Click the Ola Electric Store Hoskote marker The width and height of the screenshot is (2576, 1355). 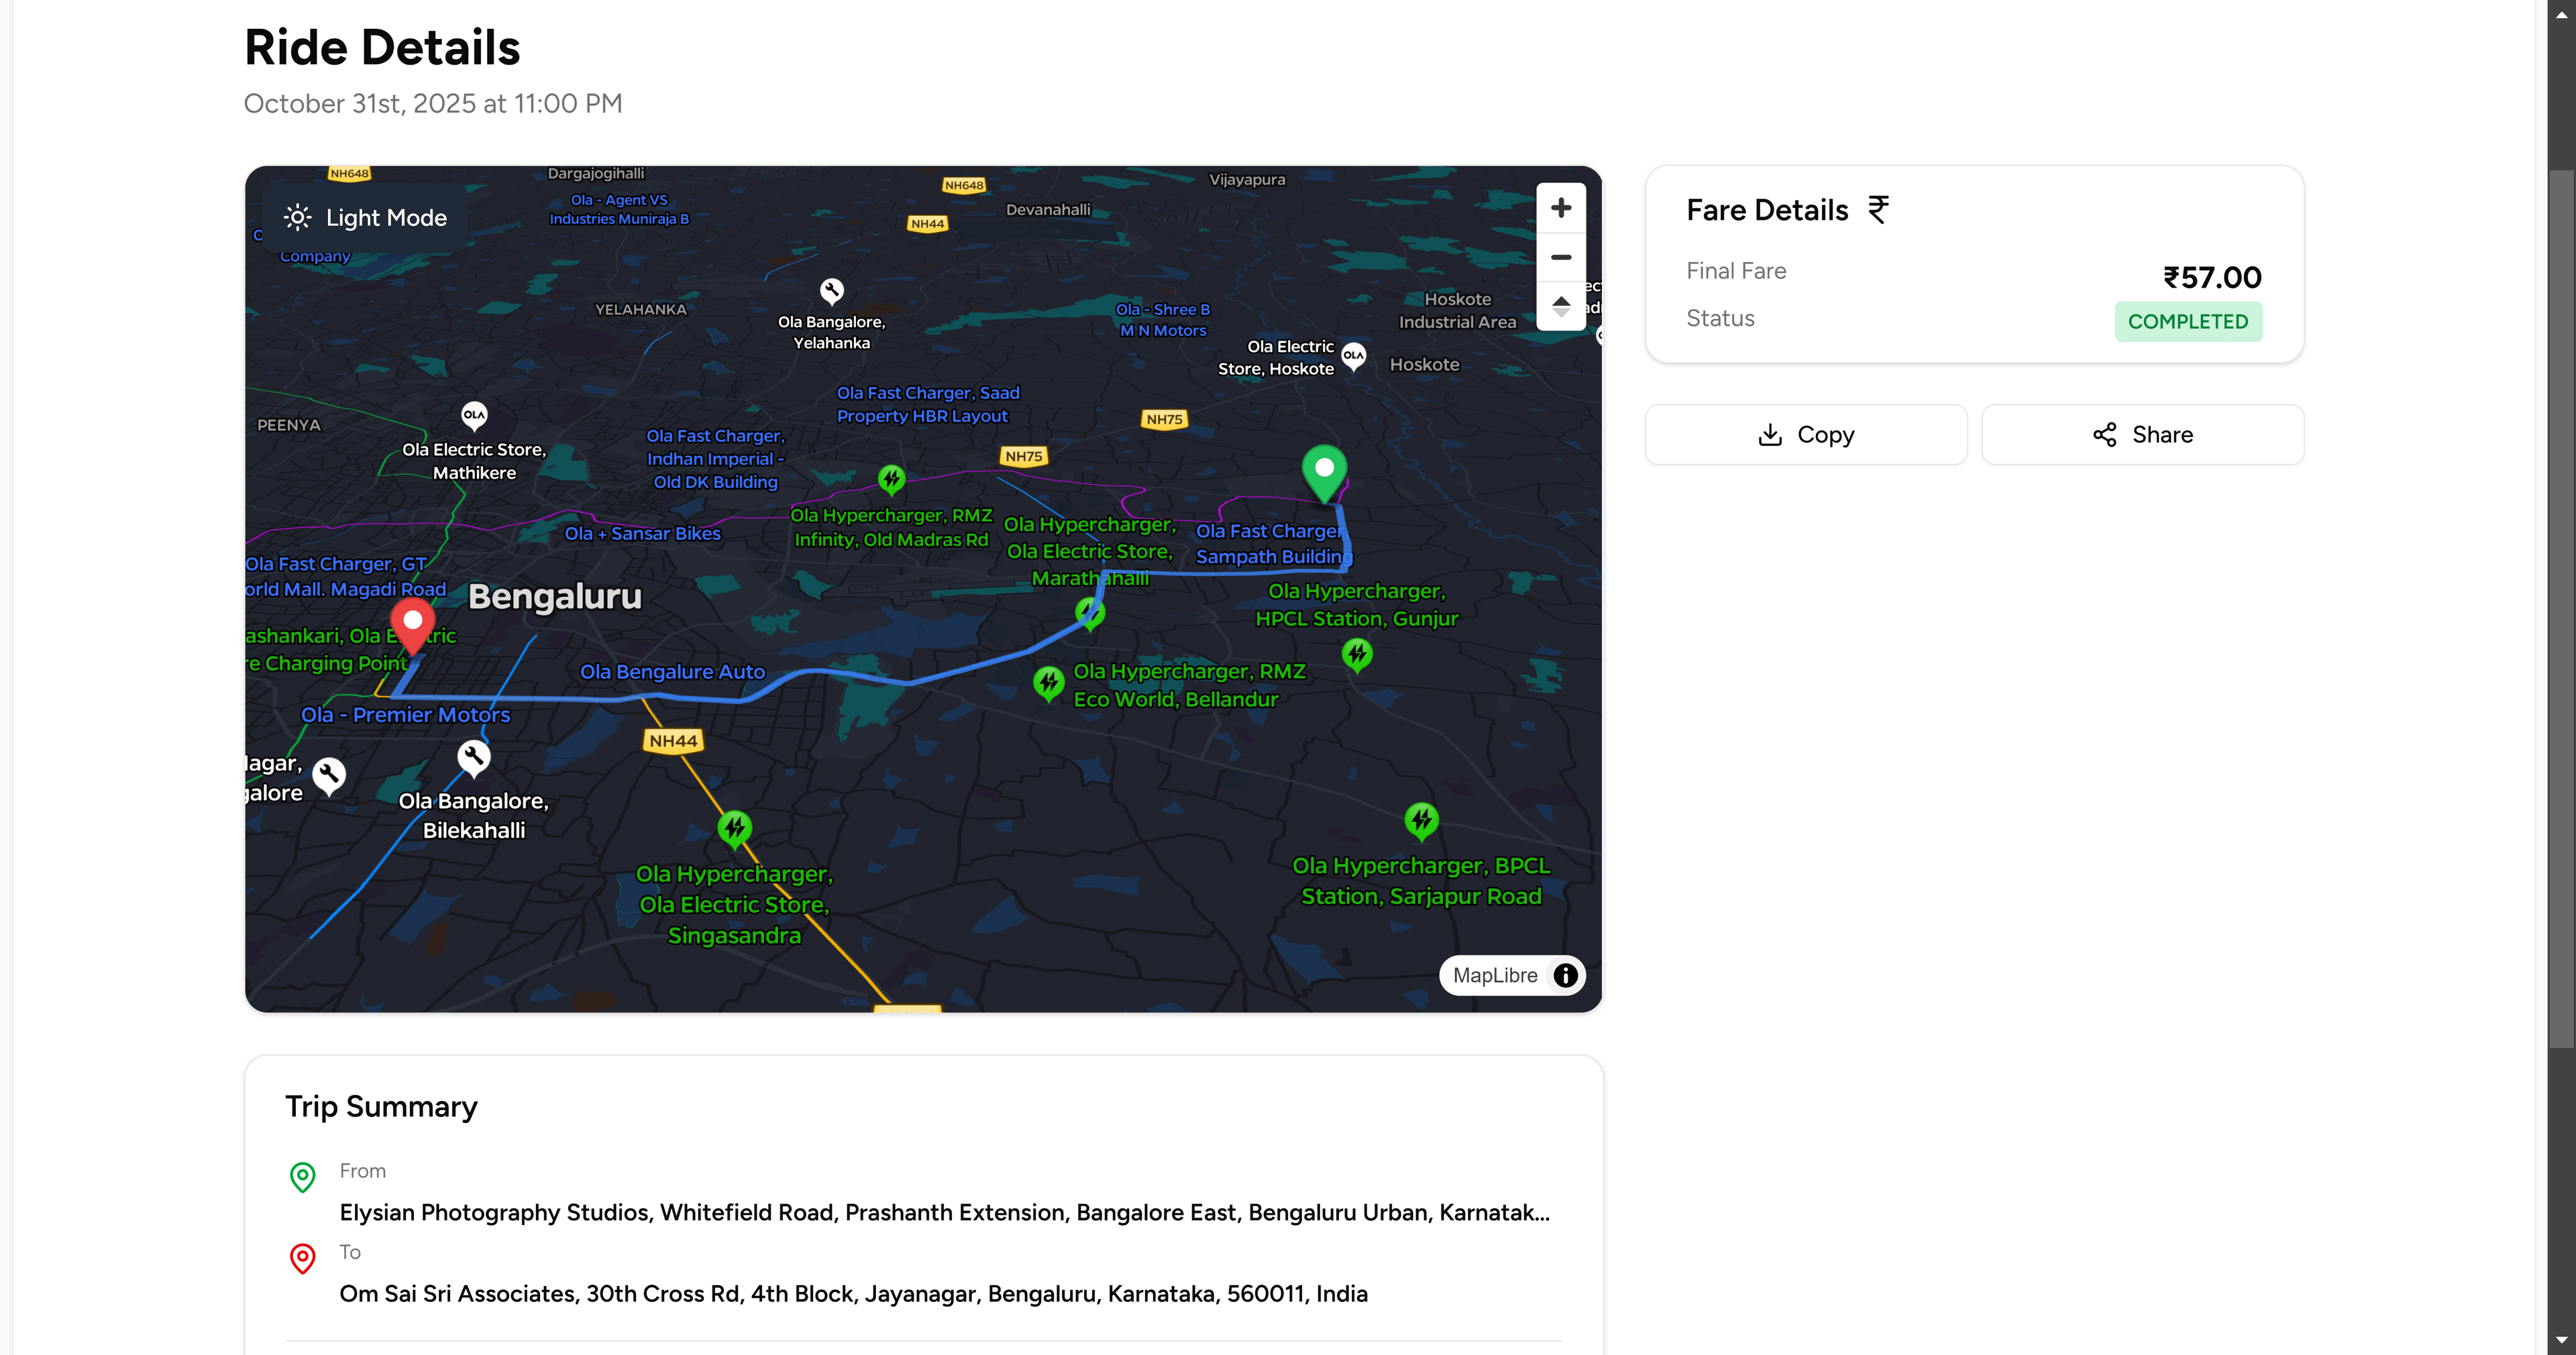(x=1353, y=356)
